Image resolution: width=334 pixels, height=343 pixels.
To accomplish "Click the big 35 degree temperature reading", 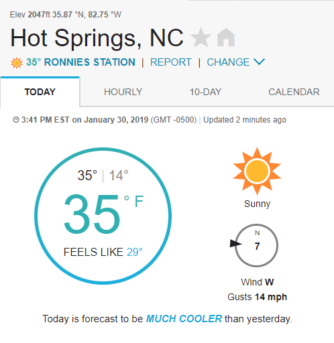I will (92, 214).
